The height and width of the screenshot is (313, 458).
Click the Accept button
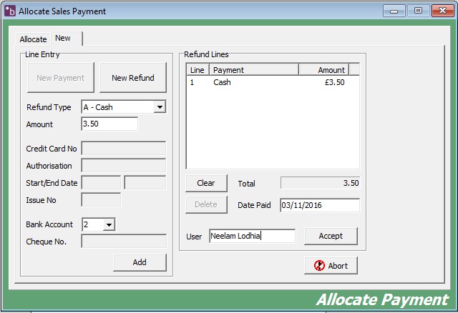331,236
